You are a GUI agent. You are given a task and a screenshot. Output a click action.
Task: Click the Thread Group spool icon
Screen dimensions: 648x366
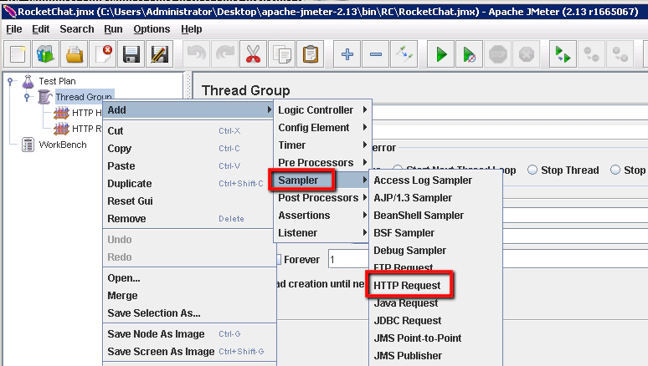pos(44,97)
